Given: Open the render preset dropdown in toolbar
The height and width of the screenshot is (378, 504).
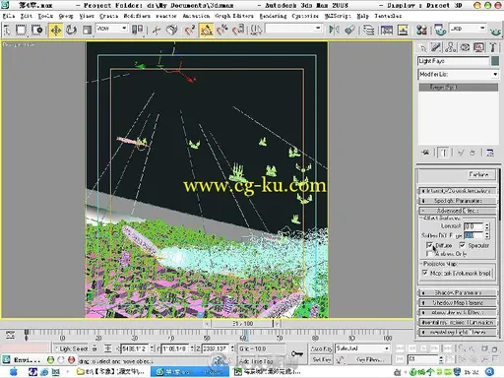Looking at the screenshot, I should coord(468,29).
